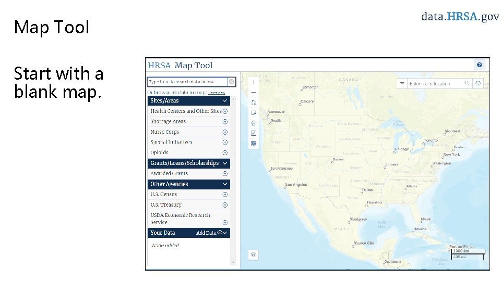Collapse the Other Agencies section chevron
The image size is (501, 281).
(225, 184)
